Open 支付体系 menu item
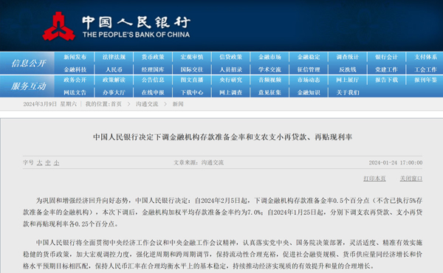443x273 pixels. coord(425,57)
